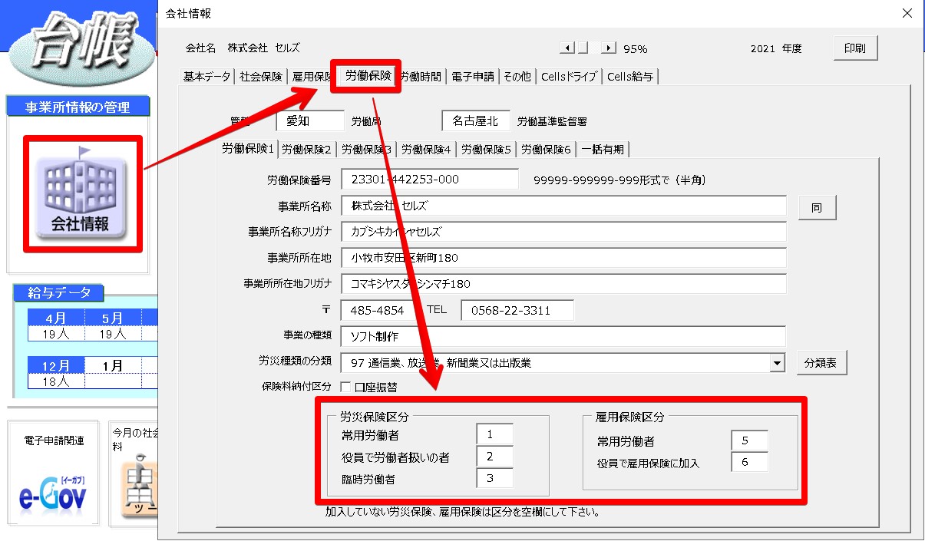Edit the 労働保険番号 field
The height and width of the screenshot is (541, 925).
(430, 179)
